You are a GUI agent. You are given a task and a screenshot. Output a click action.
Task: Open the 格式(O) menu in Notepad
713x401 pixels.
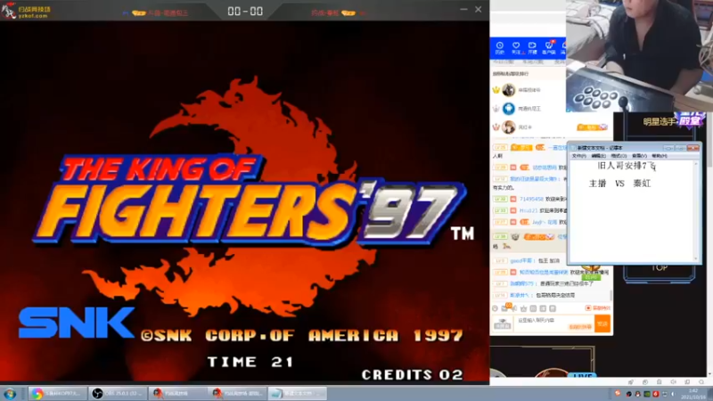click(x=619, y=156)
